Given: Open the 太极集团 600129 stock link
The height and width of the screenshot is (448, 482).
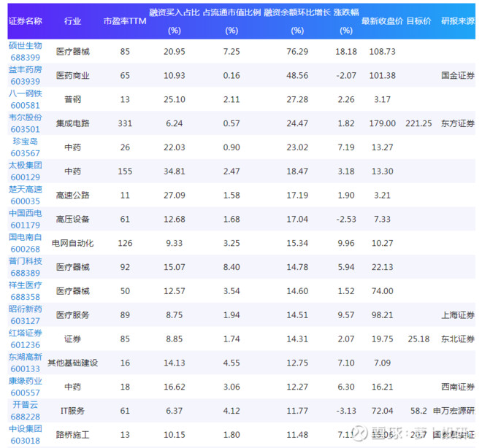Looking at the screenshot, I should tap(25, 171).
